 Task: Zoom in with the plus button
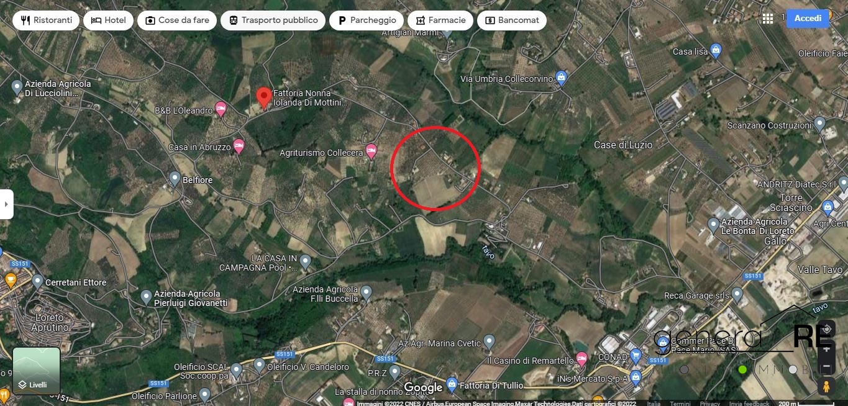coord(826,350)
